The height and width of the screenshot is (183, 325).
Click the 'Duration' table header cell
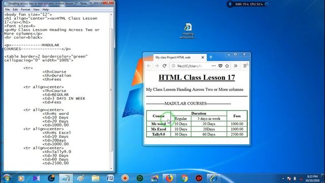pos(199,113)
